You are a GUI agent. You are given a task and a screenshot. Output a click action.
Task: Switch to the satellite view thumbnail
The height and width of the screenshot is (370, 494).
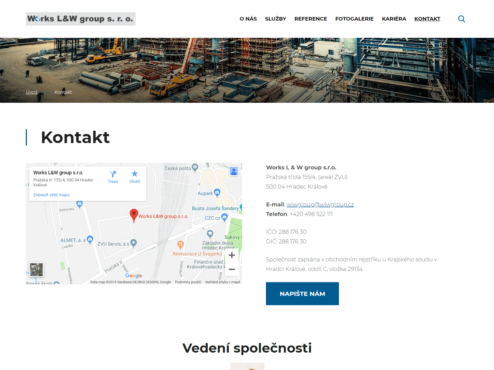(37, 269)
